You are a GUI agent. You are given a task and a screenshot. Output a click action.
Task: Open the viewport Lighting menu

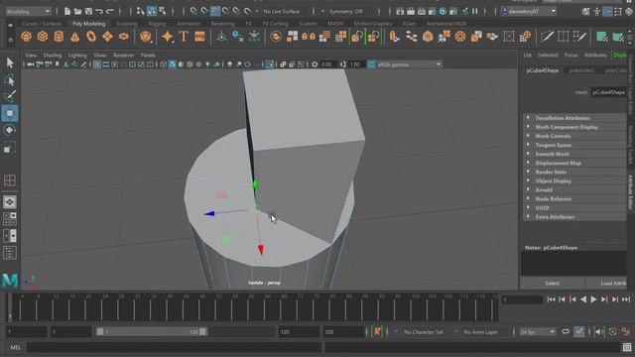(77, 56)
